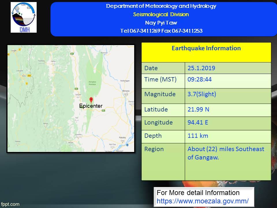Viewport: 277px width, 208px height.
Task: Select the time value 09:28:44
Action: [x=199, y=79]
